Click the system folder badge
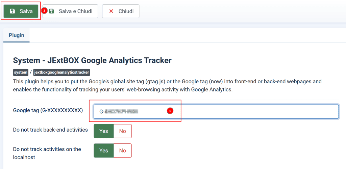The width and height of the screenshot is (346, 169). 21,72
